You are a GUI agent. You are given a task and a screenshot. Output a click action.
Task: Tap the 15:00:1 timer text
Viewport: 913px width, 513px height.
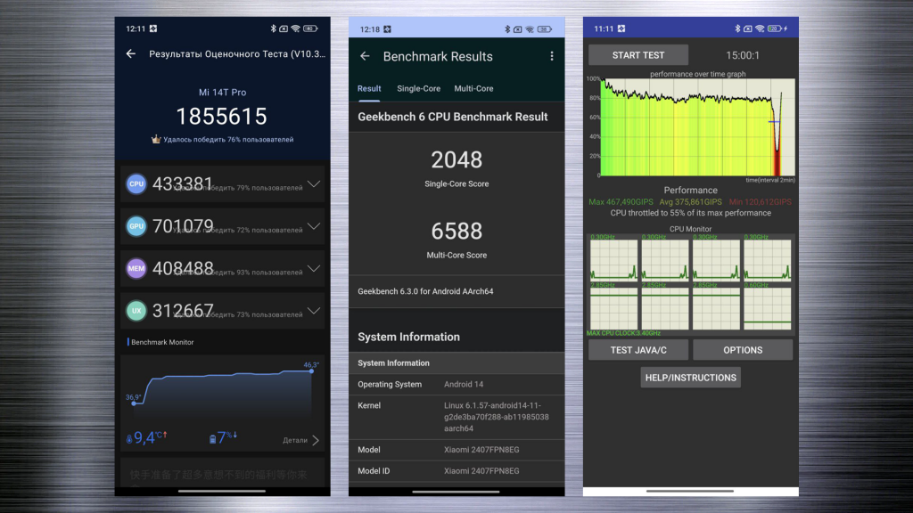[x=743, y=55]
